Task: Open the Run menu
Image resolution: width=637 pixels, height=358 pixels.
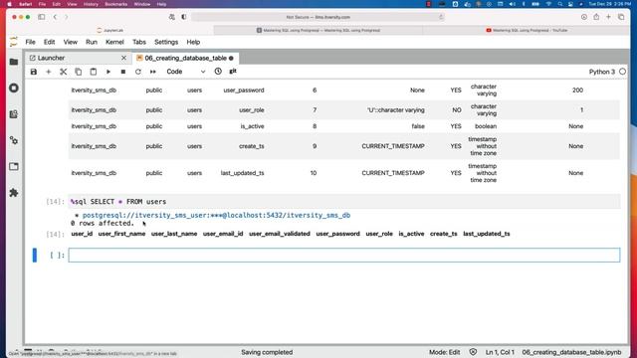Action: (x=92, y=42)
